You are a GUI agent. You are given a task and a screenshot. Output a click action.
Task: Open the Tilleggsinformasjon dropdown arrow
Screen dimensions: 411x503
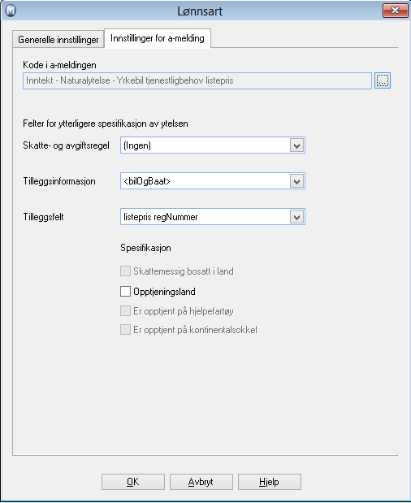pyautogui.click(x=296, y=181)
